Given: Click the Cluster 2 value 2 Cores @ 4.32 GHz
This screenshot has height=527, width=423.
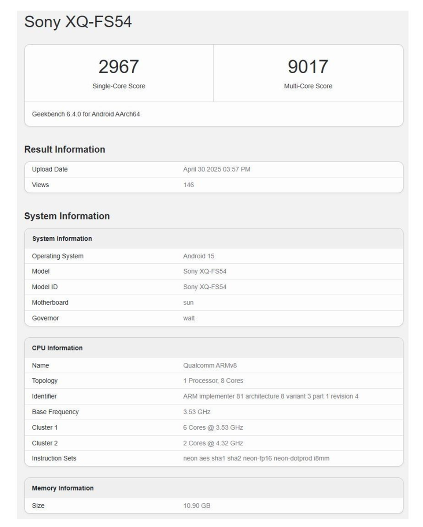Looking at the screenshot, I should [x=213, y=443].
